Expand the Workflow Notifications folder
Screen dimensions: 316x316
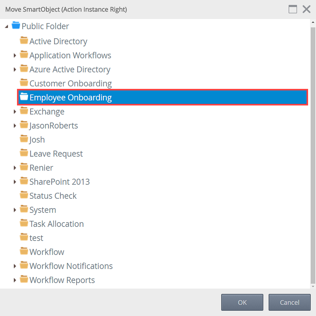[x=15, y=266]
